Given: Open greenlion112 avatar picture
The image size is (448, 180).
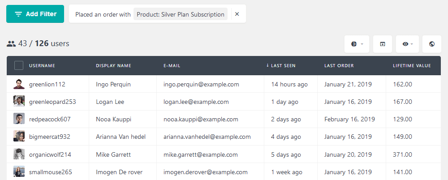Looking at the screenshot, I should pyautogui.click(x=19, y=84).
